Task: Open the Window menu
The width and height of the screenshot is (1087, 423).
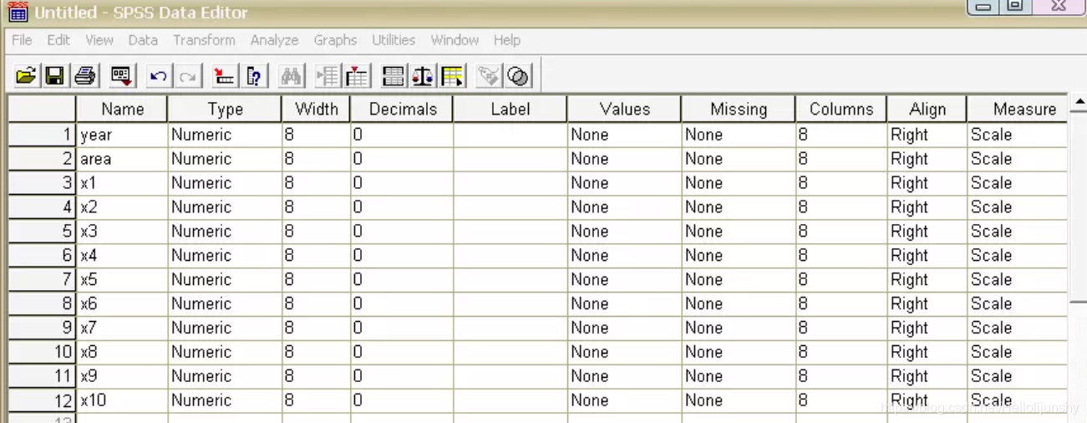Action: tap(455, 40)
